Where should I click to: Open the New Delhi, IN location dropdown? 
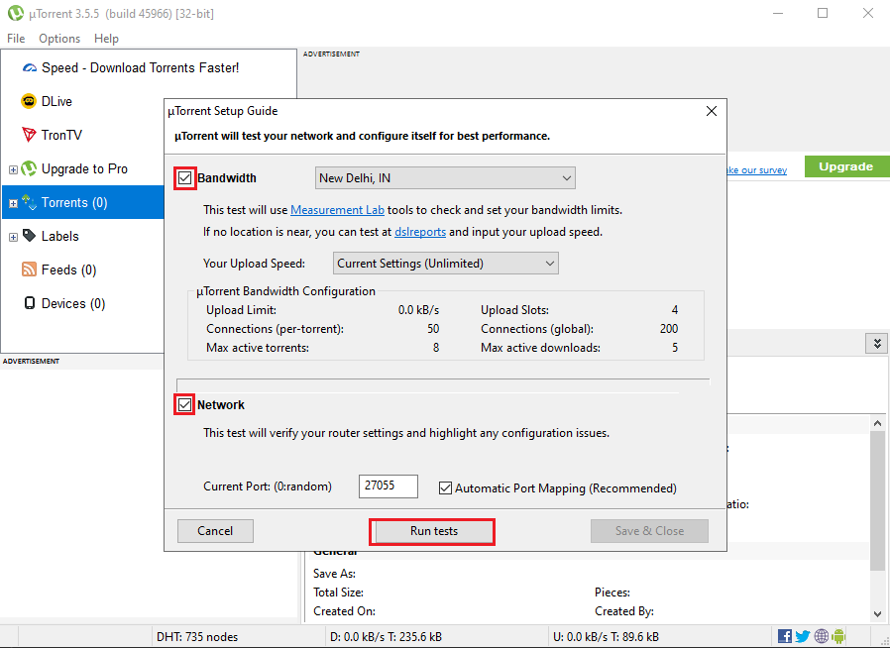(445, 177)
